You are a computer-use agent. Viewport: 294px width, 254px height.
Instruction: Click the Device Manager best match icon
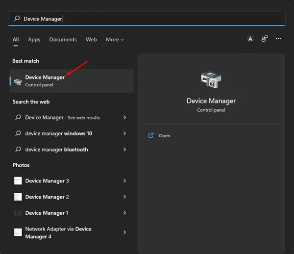click(x=18, y=81)
